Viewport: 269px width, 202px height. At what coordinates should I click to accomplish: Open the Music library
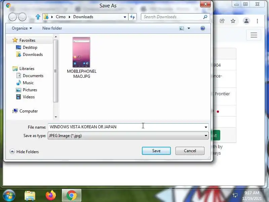point(28,83)
